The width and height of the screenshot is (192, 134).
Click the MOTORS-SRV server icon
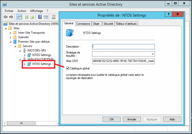pyautogui.click(x=24, y=51)
